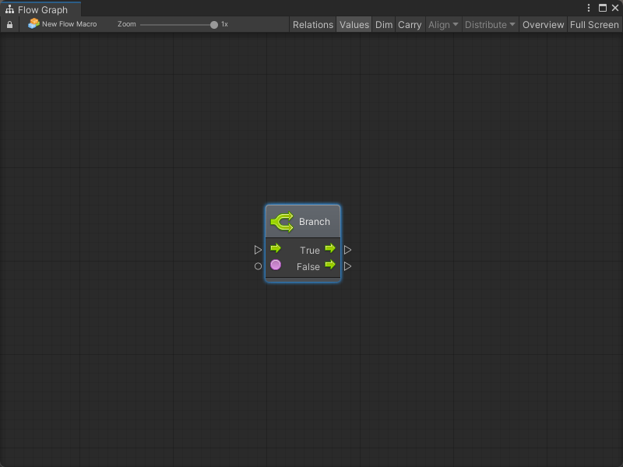Viewport: 623px width, 467px height.
Task: Click the Full Screen button
Action: pos(594,25)
